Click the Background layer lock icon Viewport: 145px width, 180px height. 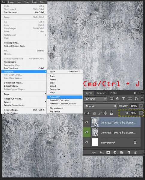click(x=135, y=142)
